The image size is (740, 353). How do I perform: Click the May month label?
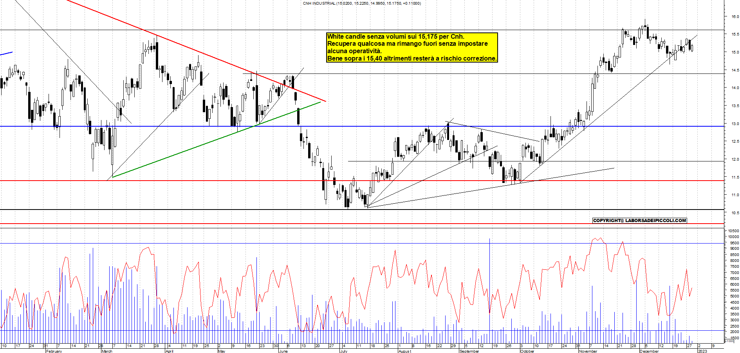[222, 351]
